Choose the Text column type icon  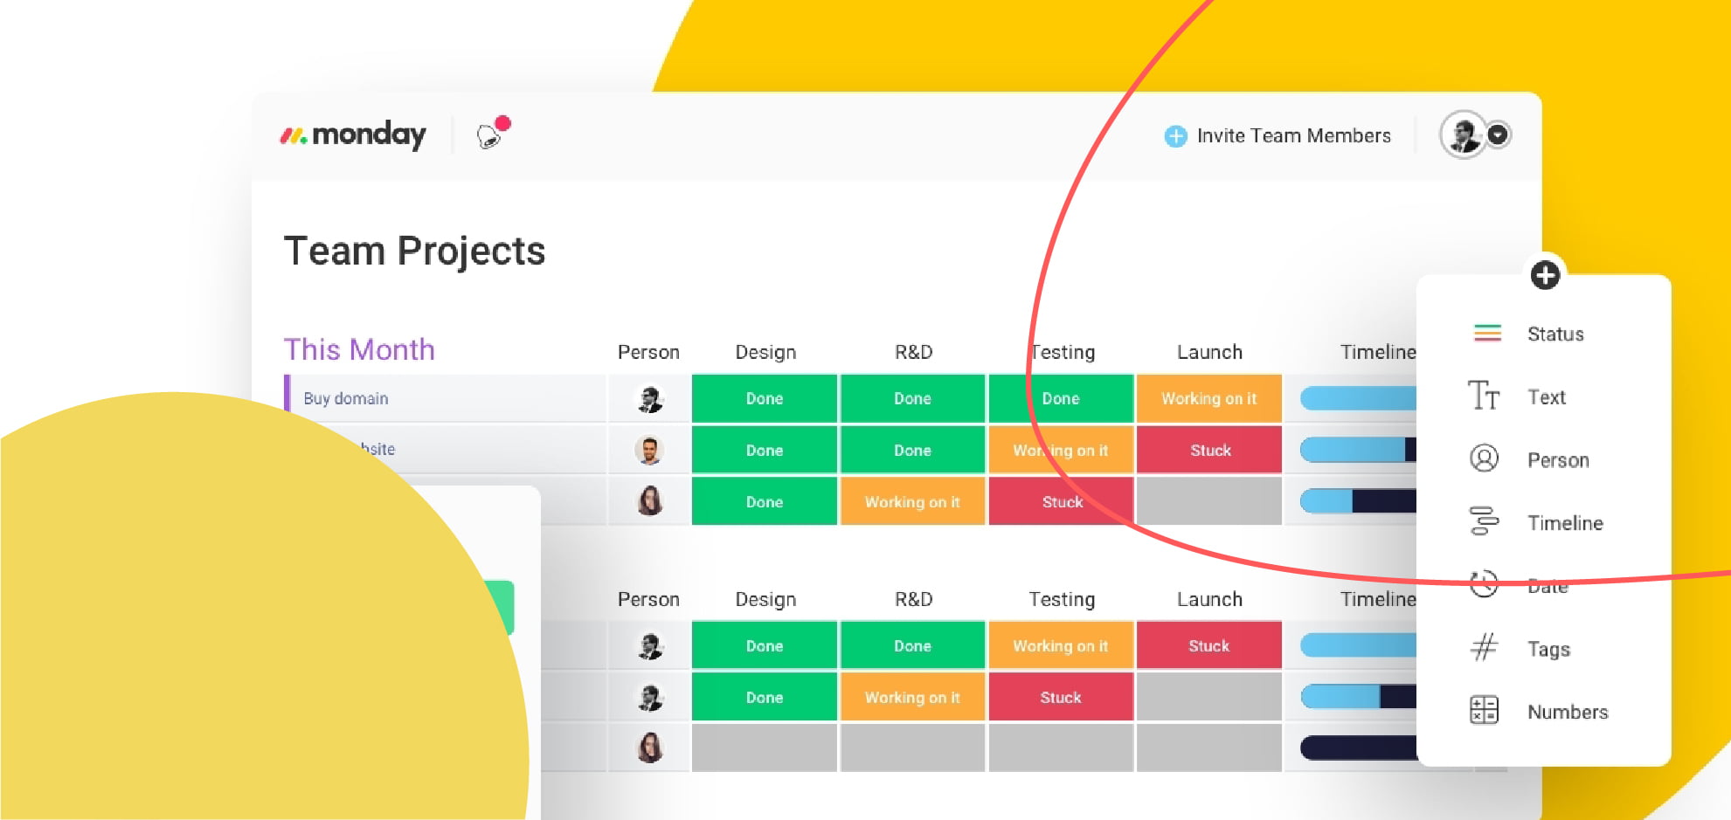point(1484,396)
